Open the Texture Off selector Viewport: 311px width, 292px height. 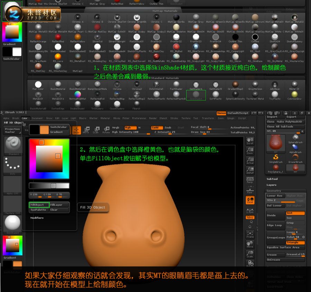(x=12, y=205)
